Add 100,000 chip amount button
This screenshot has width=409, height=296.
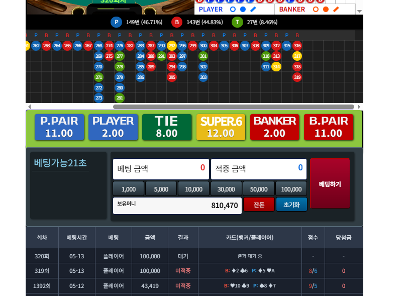(x=291, y=189)
